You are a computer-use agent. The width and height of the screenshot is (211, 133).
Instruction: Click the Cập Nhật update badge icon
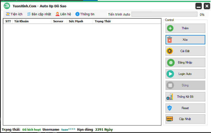[170, 119]
